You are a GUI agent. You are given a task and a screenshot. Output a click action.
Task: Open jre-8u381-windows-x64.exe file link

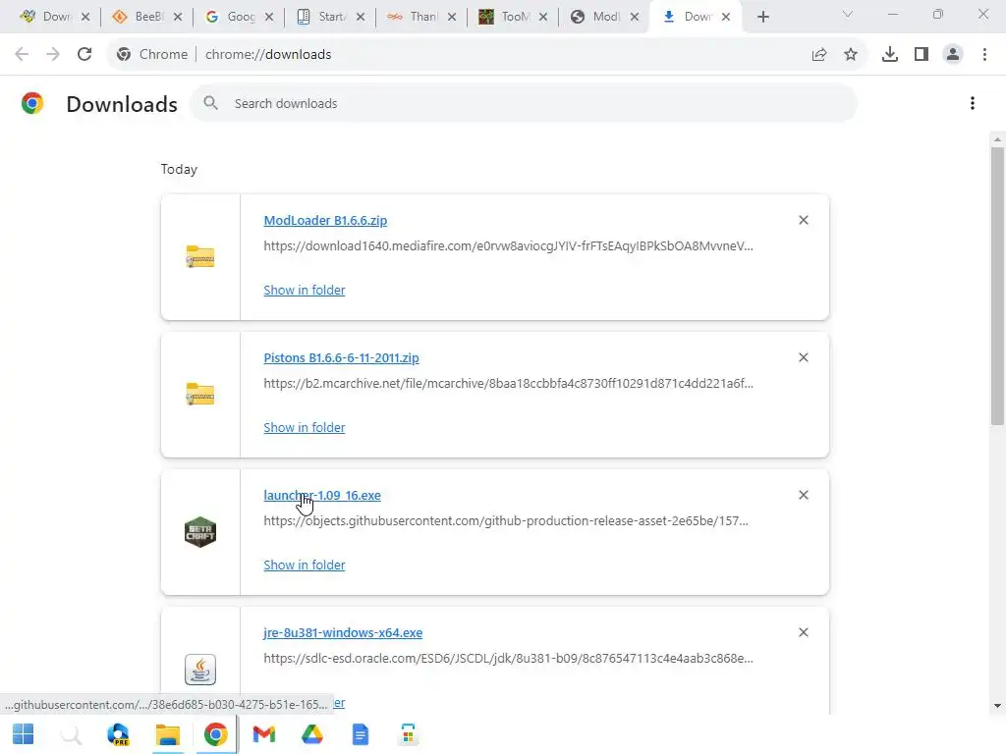click(343, 632)
